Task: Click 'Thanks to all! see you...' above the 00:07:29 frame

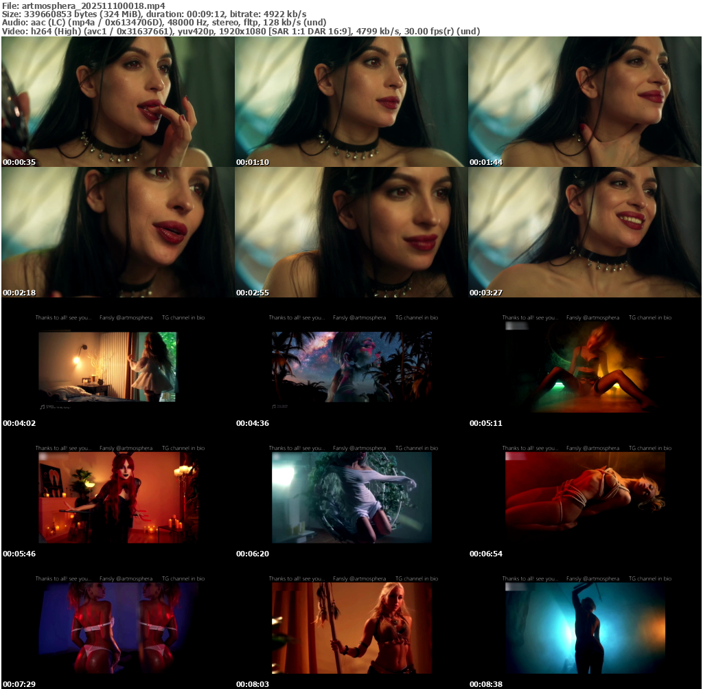Action: pos(63,578)
